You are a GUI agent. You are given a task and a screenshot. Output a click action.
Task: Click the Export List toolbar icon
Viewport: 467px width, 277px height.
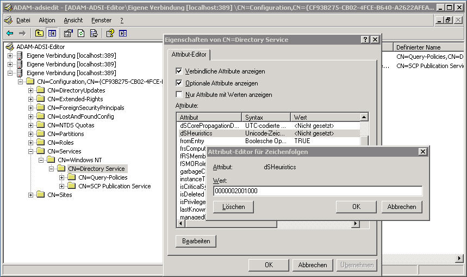(94, 33)
